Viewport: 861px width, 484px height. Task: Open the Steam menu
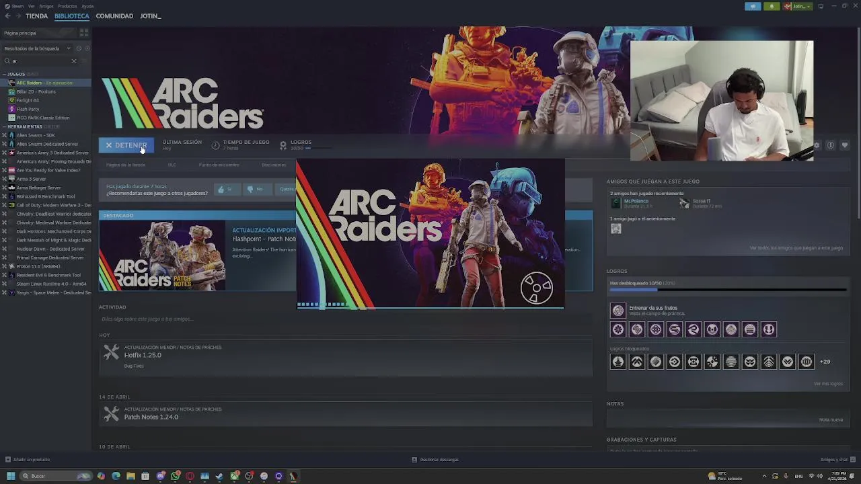coord(13,6)
